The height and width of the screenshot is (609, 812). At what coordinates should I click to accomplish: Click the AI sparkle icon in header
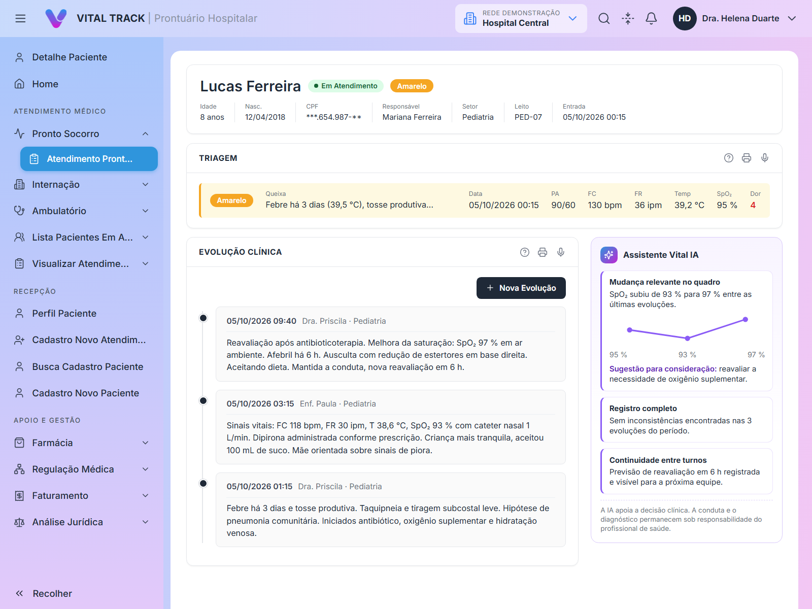click(x=628, y=18)
